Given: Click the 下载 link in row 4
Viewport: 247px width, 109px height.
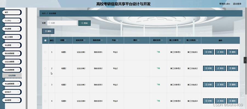Looking at the screenshot, I should pos(158,101).
